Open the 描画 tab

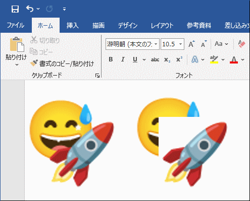(x=98, y=25)
